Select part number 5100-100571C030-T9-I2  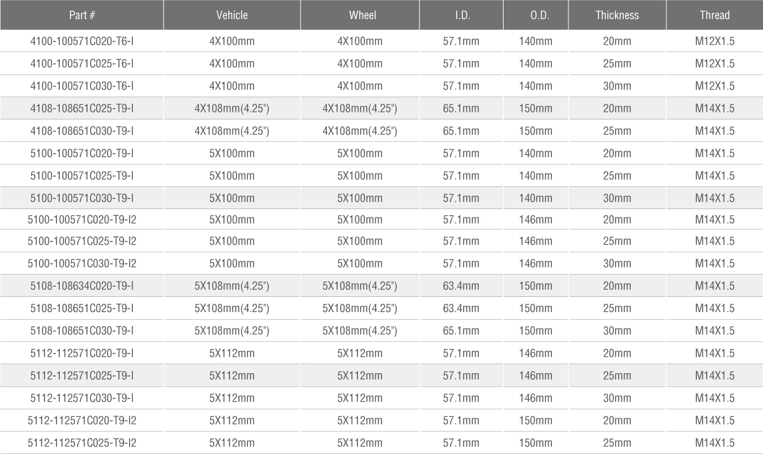(82, 264)
